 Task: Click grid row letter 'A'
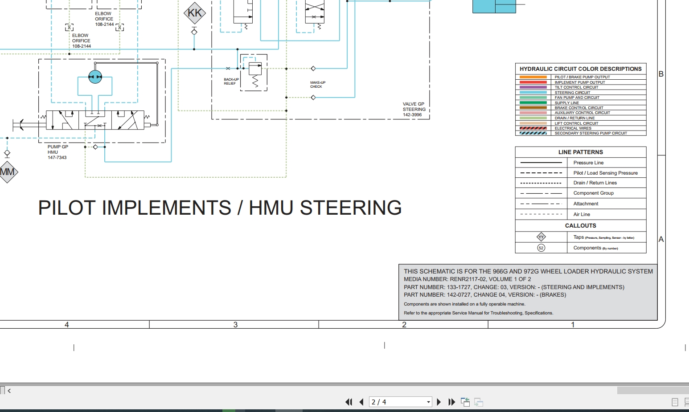(x=661, y=239)
